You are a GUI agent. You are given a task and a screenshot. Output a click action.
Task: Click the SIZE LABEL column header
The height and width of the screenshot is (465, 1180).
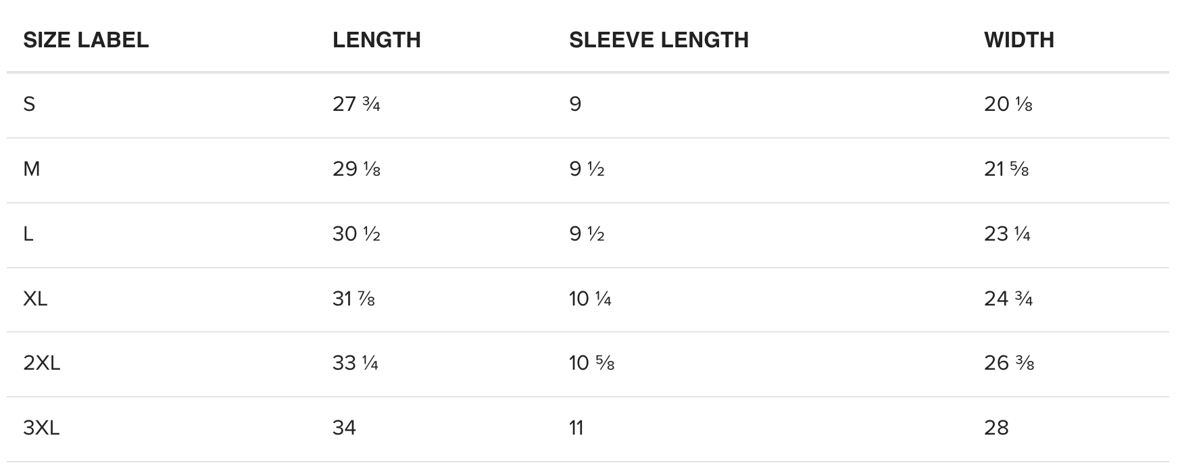(x=86, y=40)
